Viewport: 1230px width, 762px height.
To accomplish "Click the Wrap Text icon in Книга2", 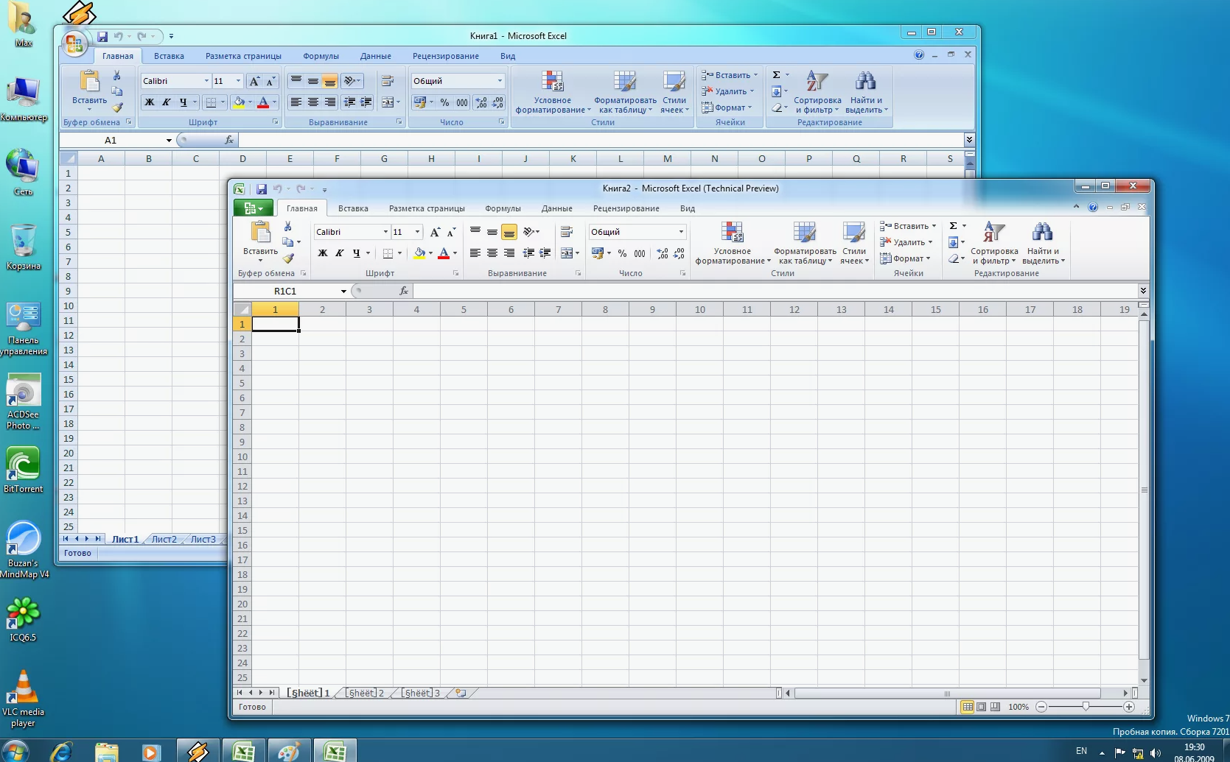I will pyautogui.click(x=567, y=232).
